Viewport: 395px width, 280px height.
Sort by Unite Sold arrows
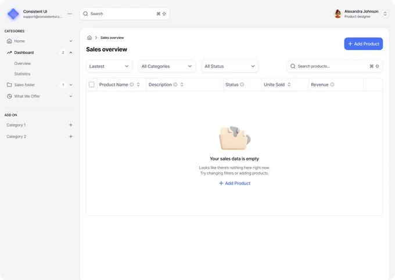[x=289, y=85]
